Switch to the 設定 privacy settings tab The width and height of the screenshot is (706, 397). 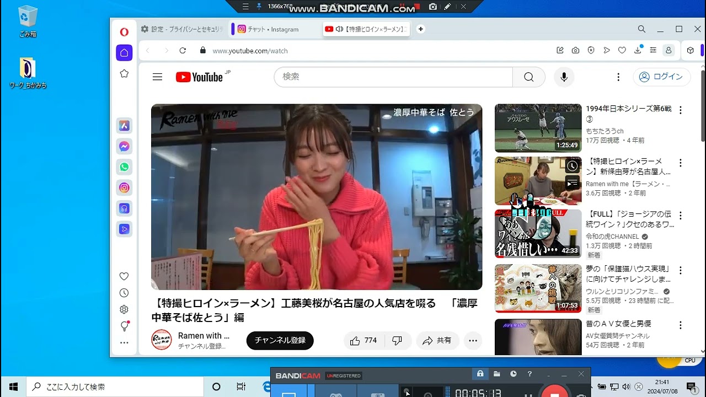tap(182, 29)
